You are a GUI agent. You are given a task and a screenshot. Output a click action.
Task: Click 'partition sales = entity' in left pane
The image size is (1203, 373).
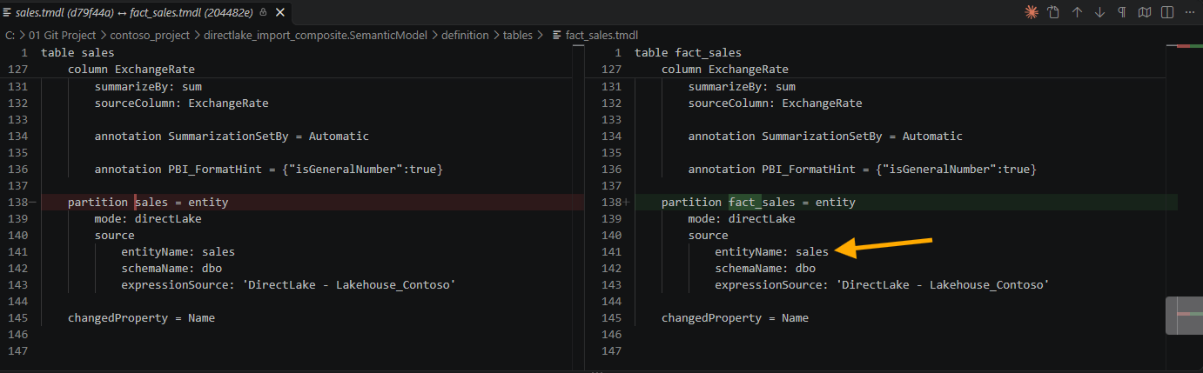coord(148,203)
